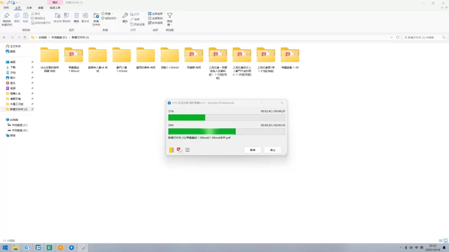
Task: Expand recent locations chevron beside the forward arrow
Action: 19,37
